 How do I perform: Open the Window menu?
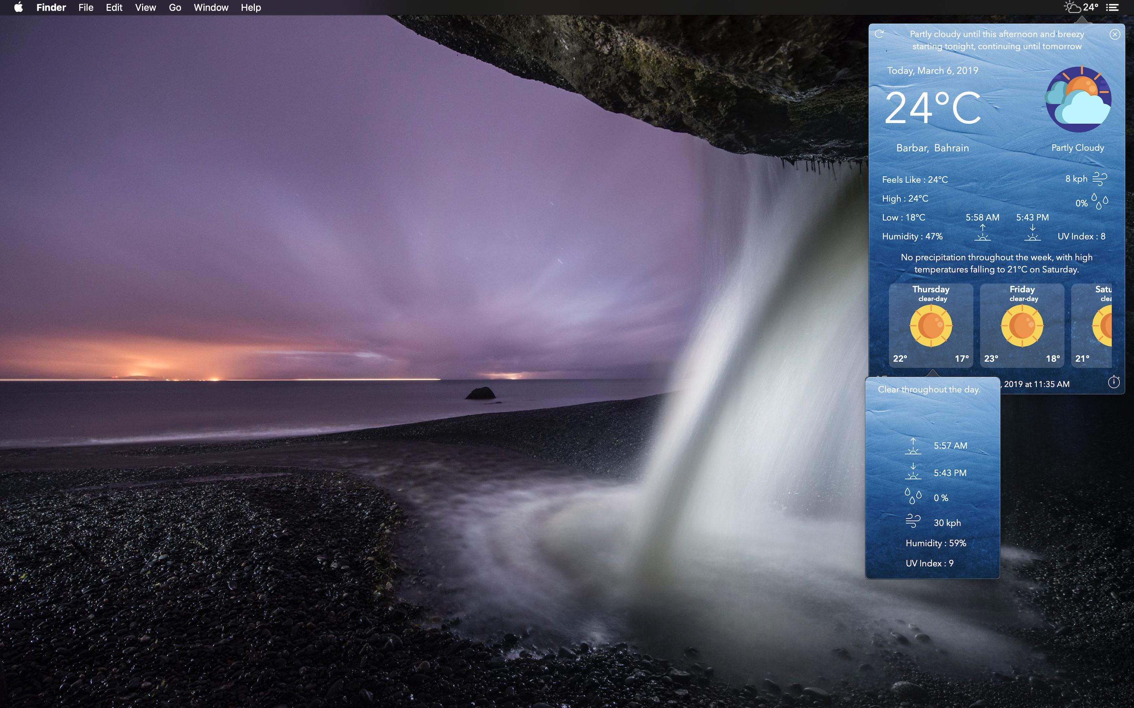(211, 7)
